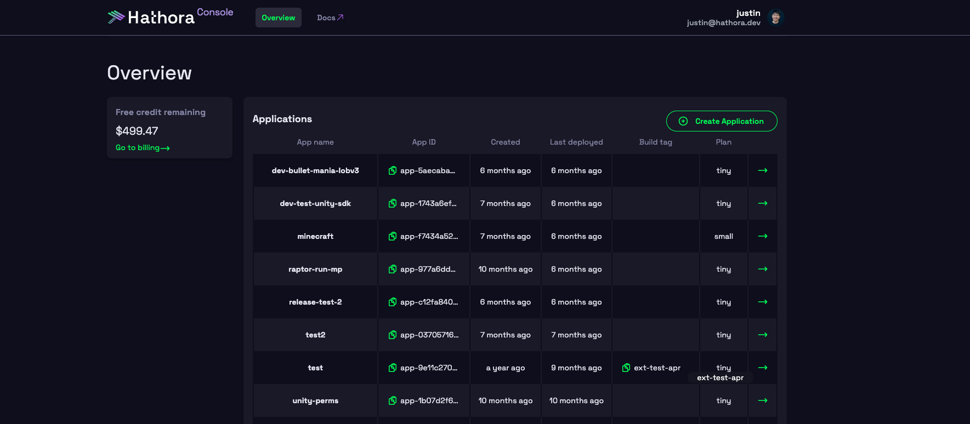
Task: Click the Created column header
Action: (x=505, y=142)
